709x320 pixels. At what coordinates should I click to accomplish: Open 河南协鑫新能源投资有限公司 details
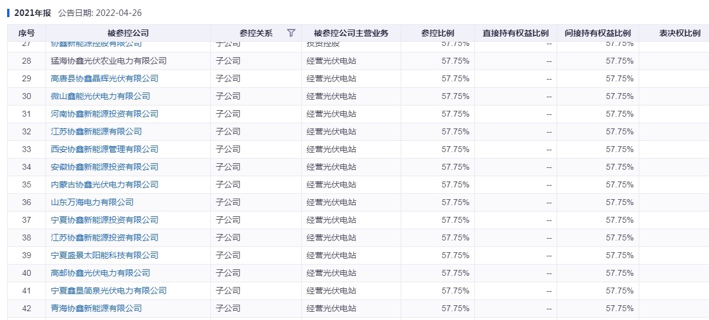(x=105, y=114)
